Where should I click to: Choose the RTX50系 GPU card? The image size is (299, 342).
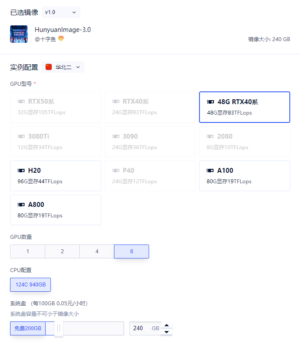[56, 107]
